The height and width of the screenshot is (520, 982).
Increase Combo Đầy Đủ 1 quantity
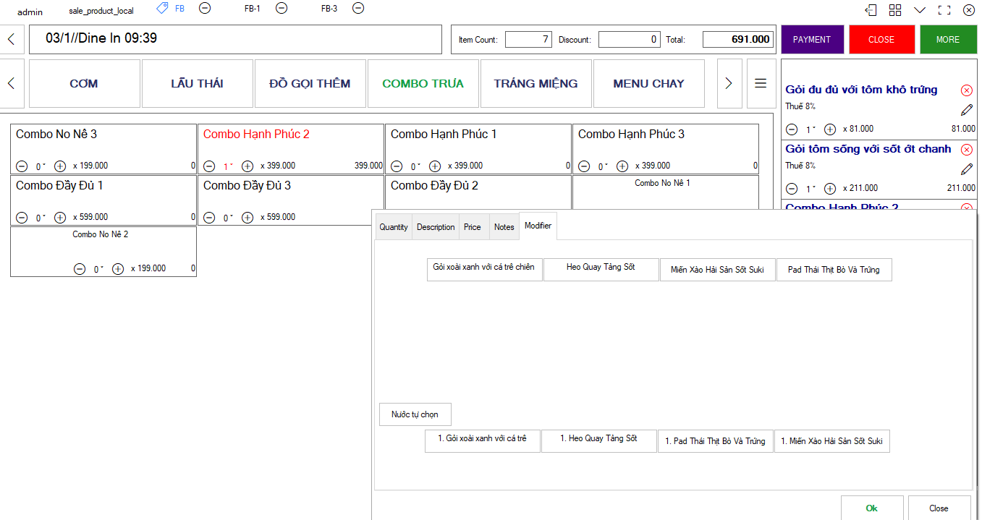coord(60,217)
